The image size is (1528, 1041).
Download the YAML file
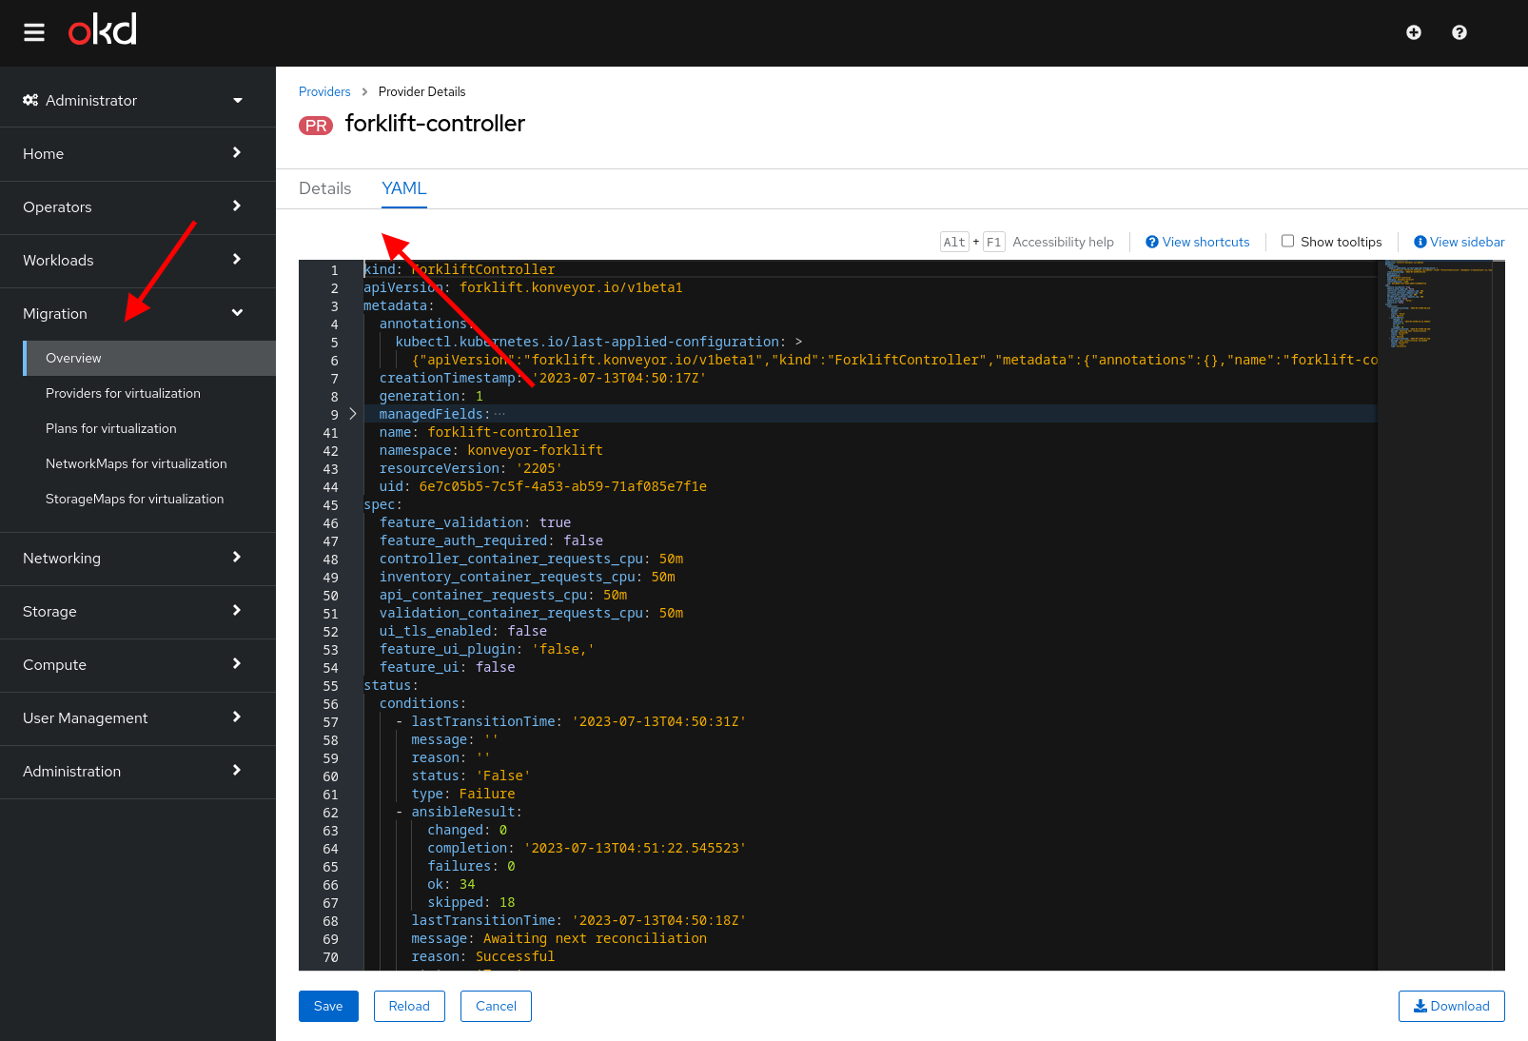coord(1452,1006)
